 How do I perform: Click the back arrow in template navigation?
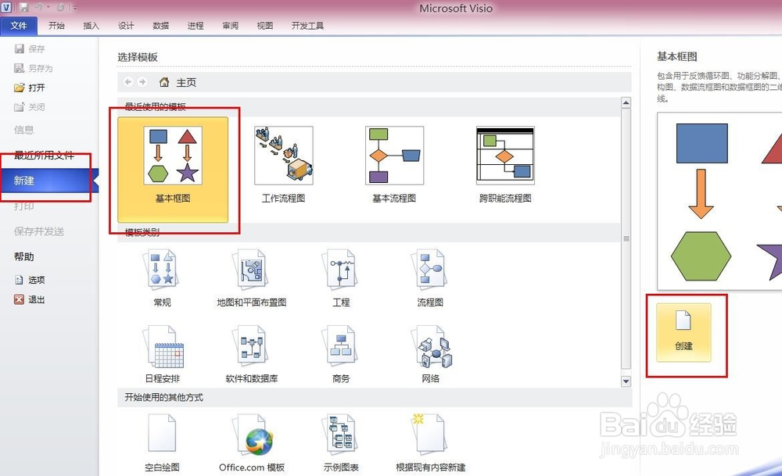pyautogui.click(x=128, y=82)
